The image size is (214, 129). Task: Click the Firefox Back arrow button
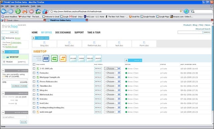pos(4,11)
